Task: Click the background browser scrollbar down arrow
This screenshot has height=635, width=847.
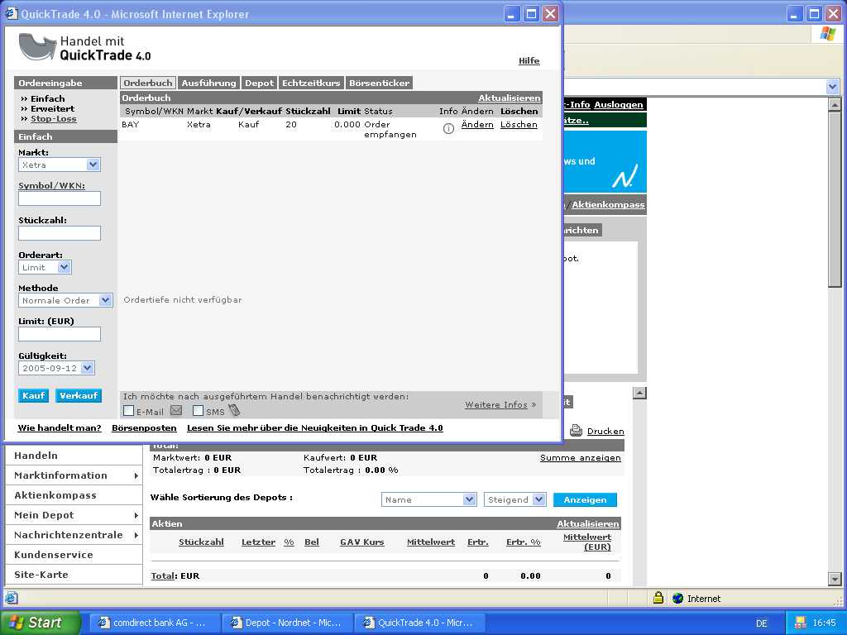Action: coord(835,578)
